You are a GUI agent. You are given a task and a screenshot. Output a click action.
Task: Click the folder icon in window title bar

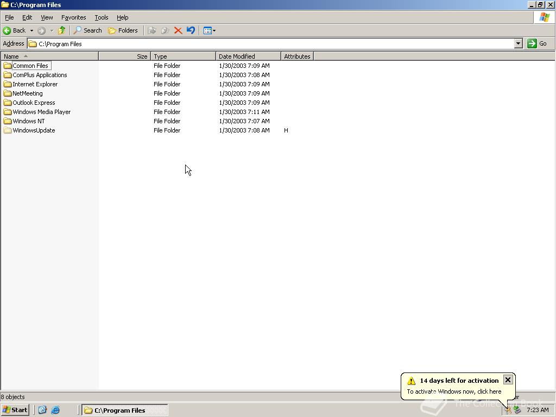[x=5, y=4]
